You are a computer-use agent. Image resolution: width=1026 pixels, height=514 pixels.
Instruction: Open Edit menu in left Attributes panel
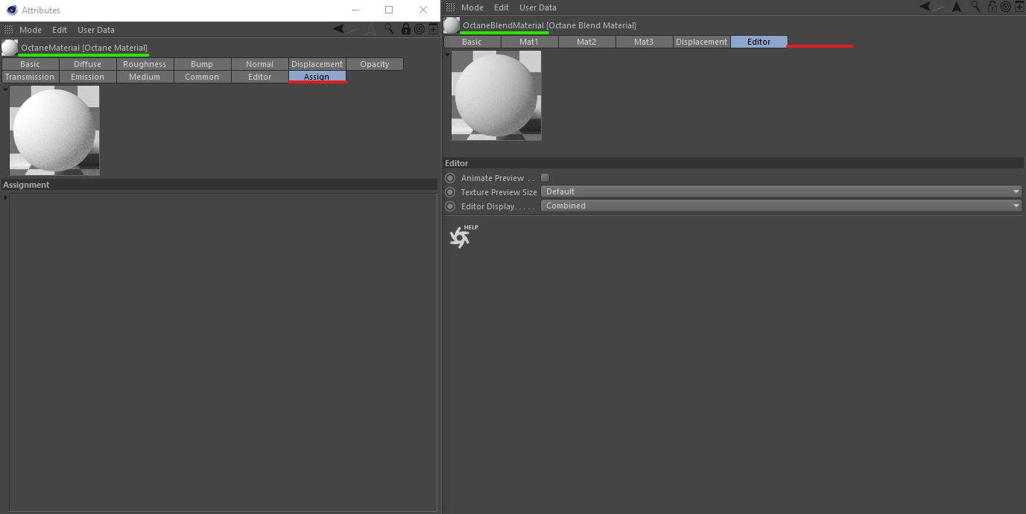click(60, 30)
